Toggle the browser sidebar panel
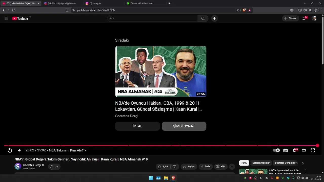324x182 pixels. pyautogui.click(x=300, y=10)
